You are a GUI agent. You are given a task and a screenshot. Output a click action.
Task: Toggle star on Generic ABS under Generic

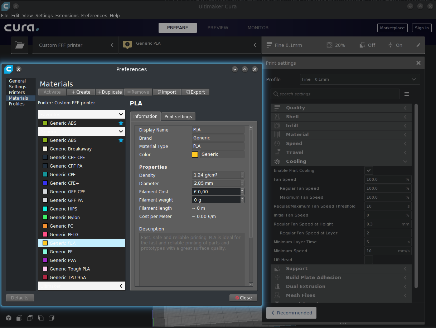(x=121, y=140)
